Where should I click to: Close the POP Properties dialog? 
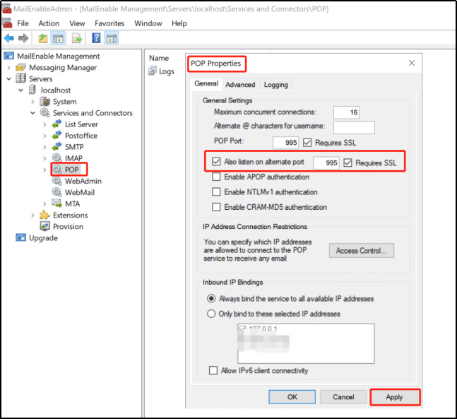tap(412, 63)
